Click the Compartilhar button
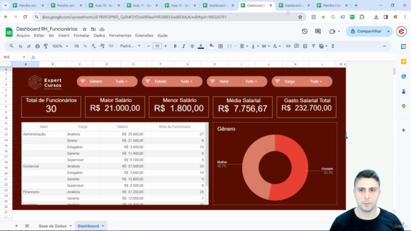 tap(366, 31)
